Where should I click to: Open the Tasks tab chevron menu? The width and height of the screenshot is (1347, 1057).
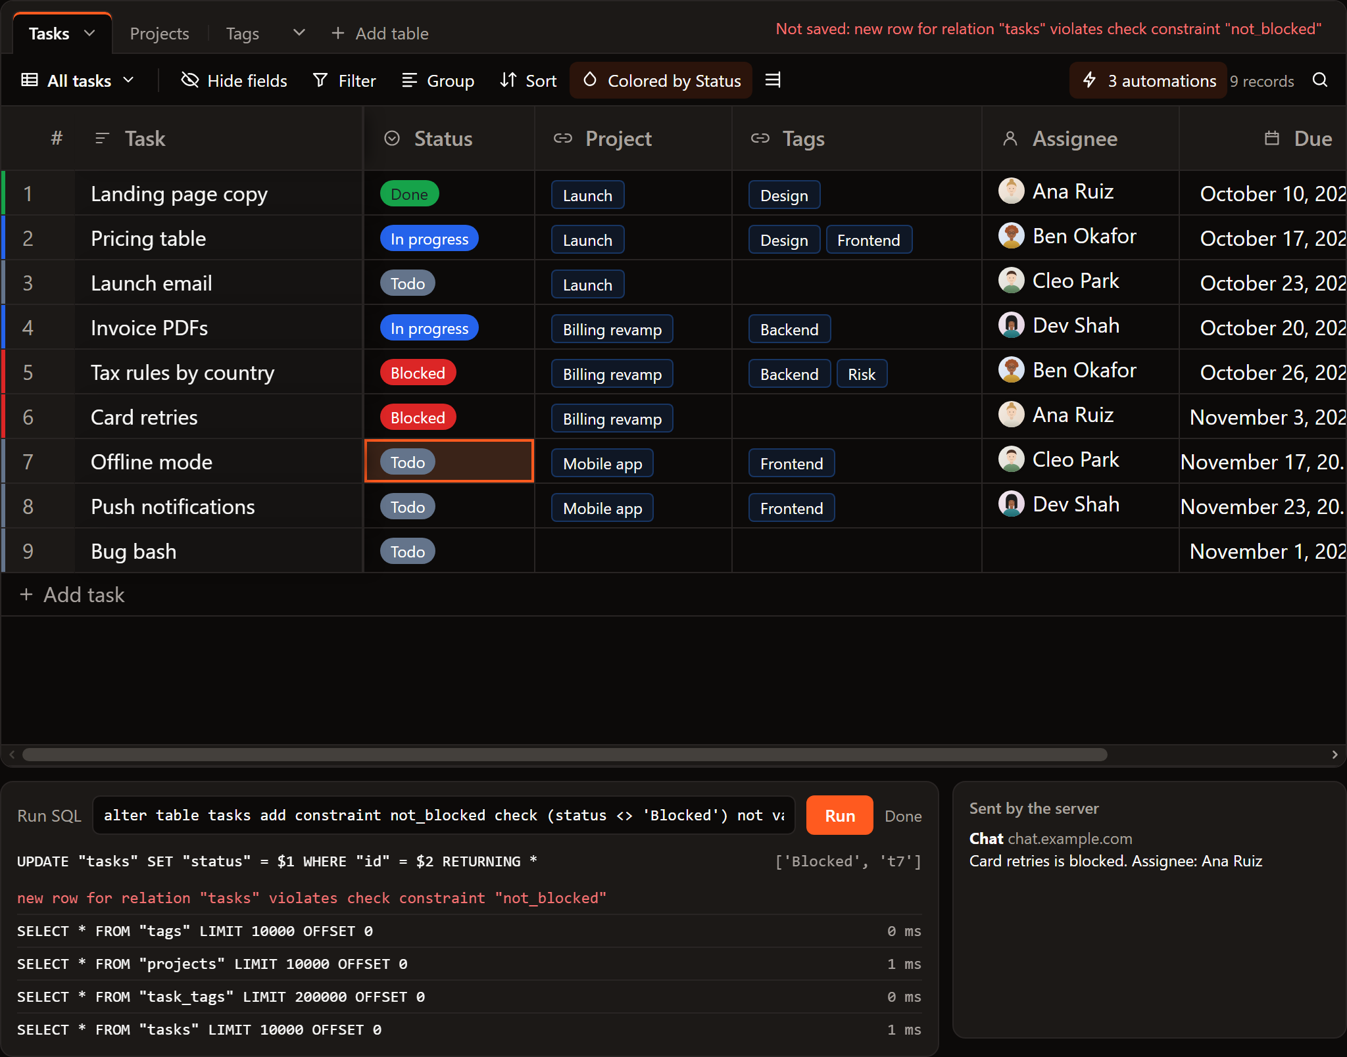(90, 33)
